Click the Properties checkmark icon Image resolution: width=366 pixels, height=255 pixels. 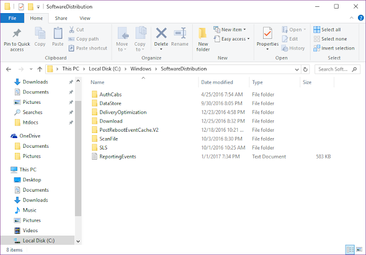click(x=268, y=33)
